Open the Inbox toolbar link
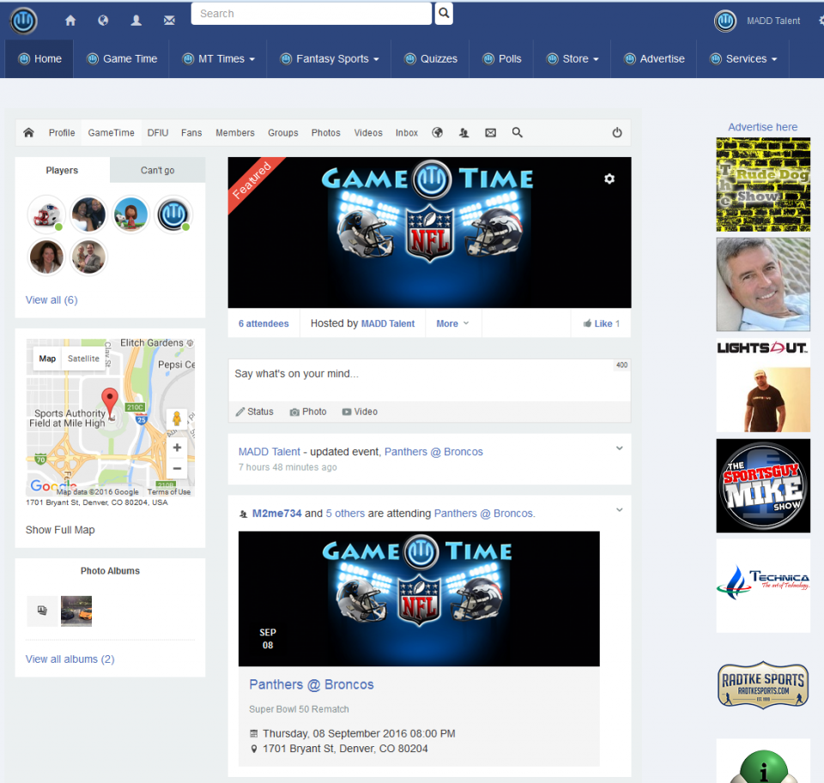The width and height of the screenshot is (824, 783). pos(407,133)
